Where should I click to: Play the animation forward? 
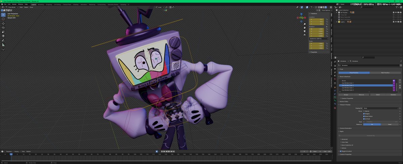169,152
